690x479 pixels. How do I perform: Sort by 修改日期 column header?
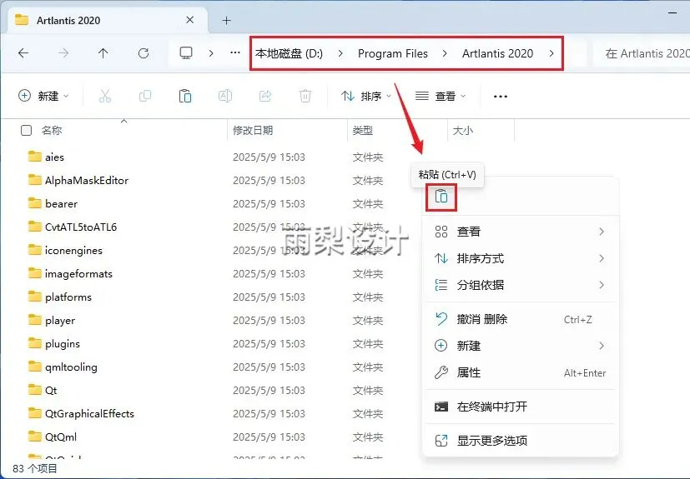coord(253,130)
